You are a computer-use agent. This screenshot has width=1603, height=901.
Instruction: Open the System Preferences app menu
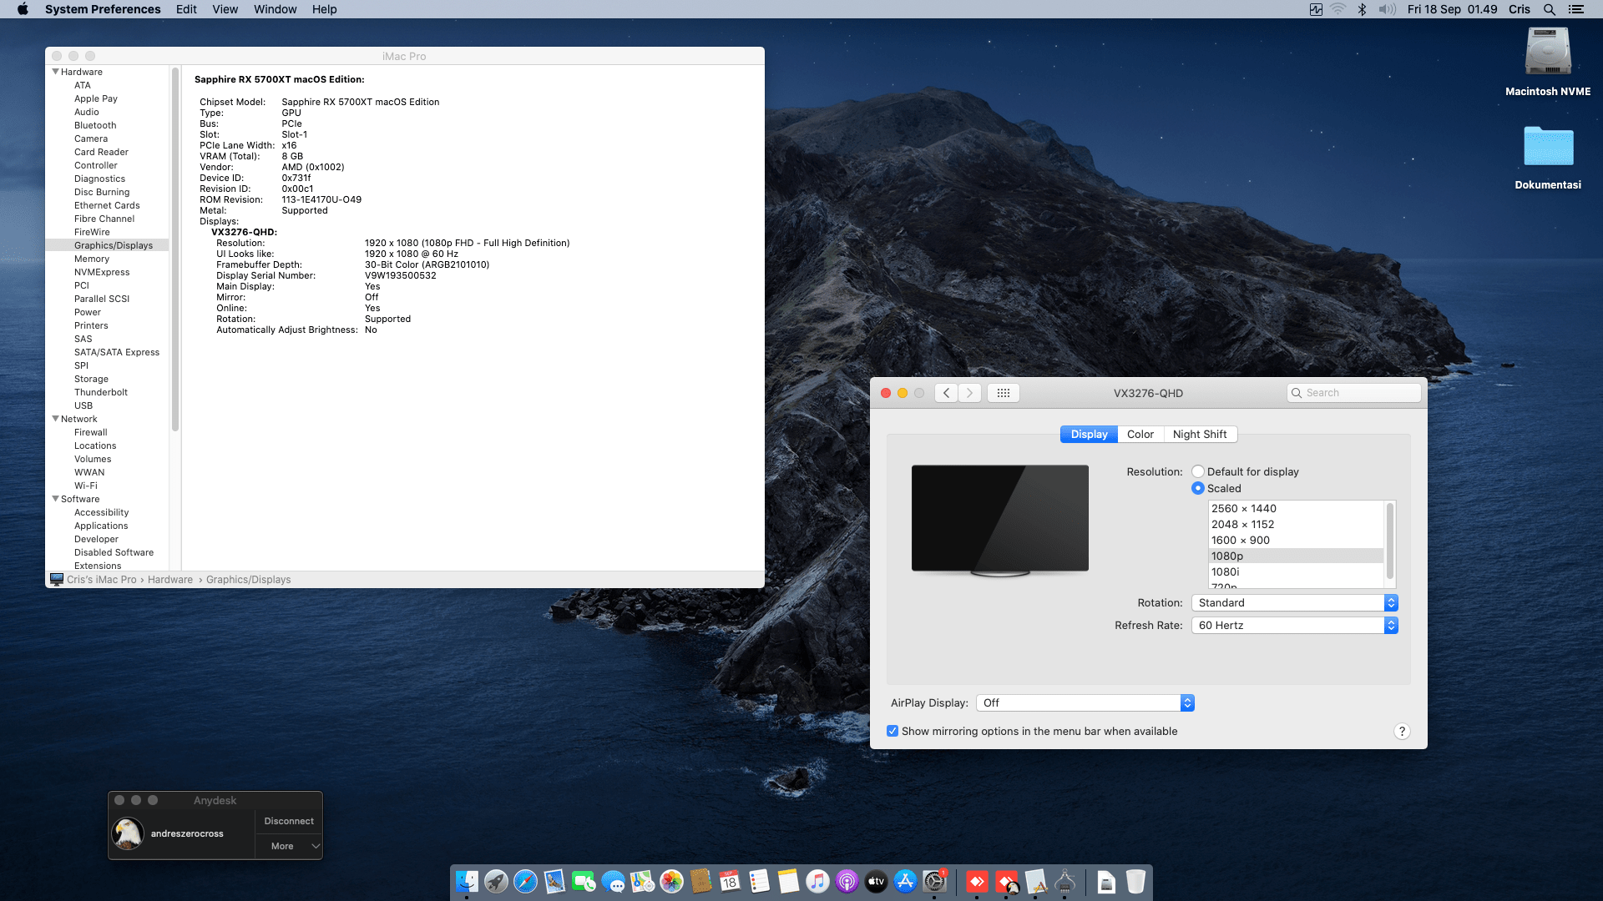coord(103,9)
